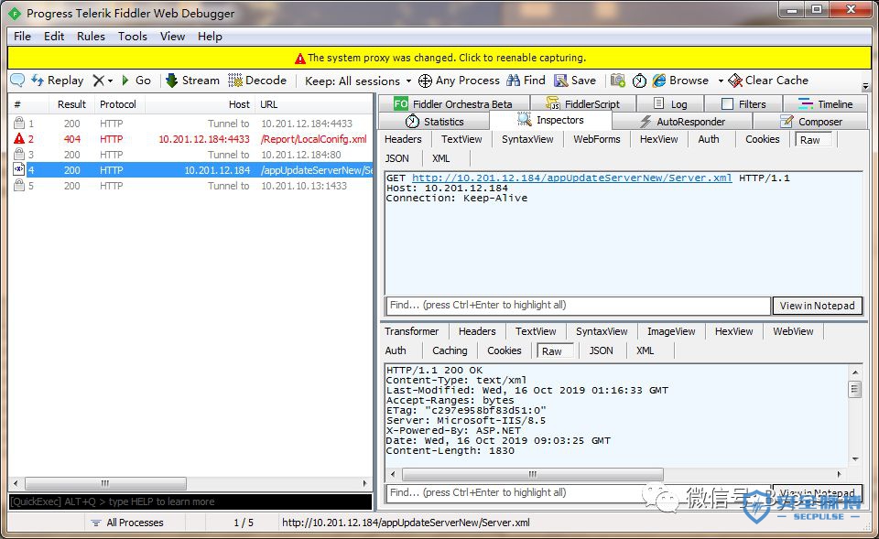
Task: Click the Go resume button
Action: point(136,81)
